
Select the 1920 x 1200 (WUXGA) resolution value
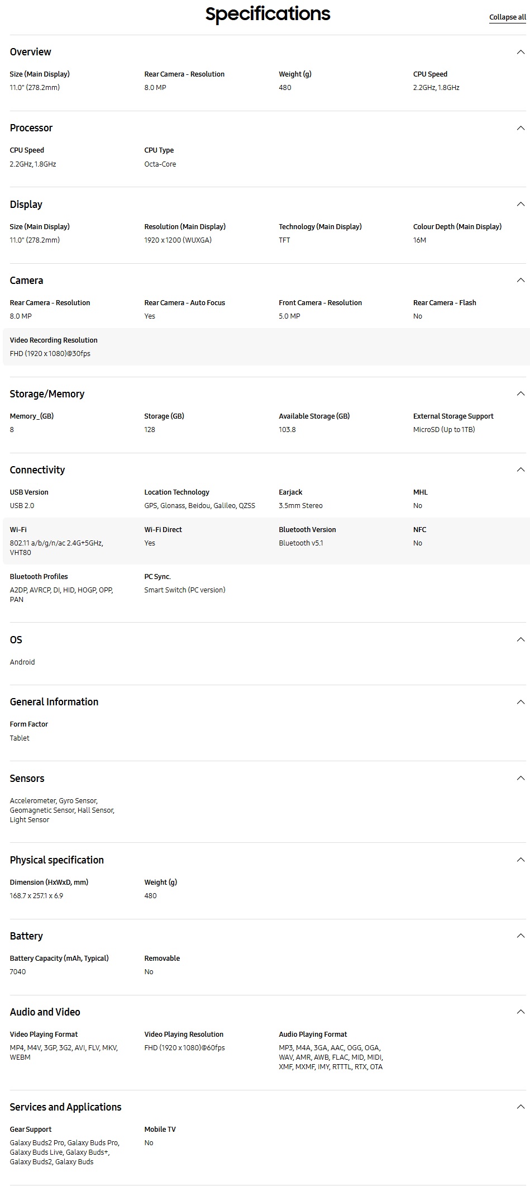click(x=178, y=240)
